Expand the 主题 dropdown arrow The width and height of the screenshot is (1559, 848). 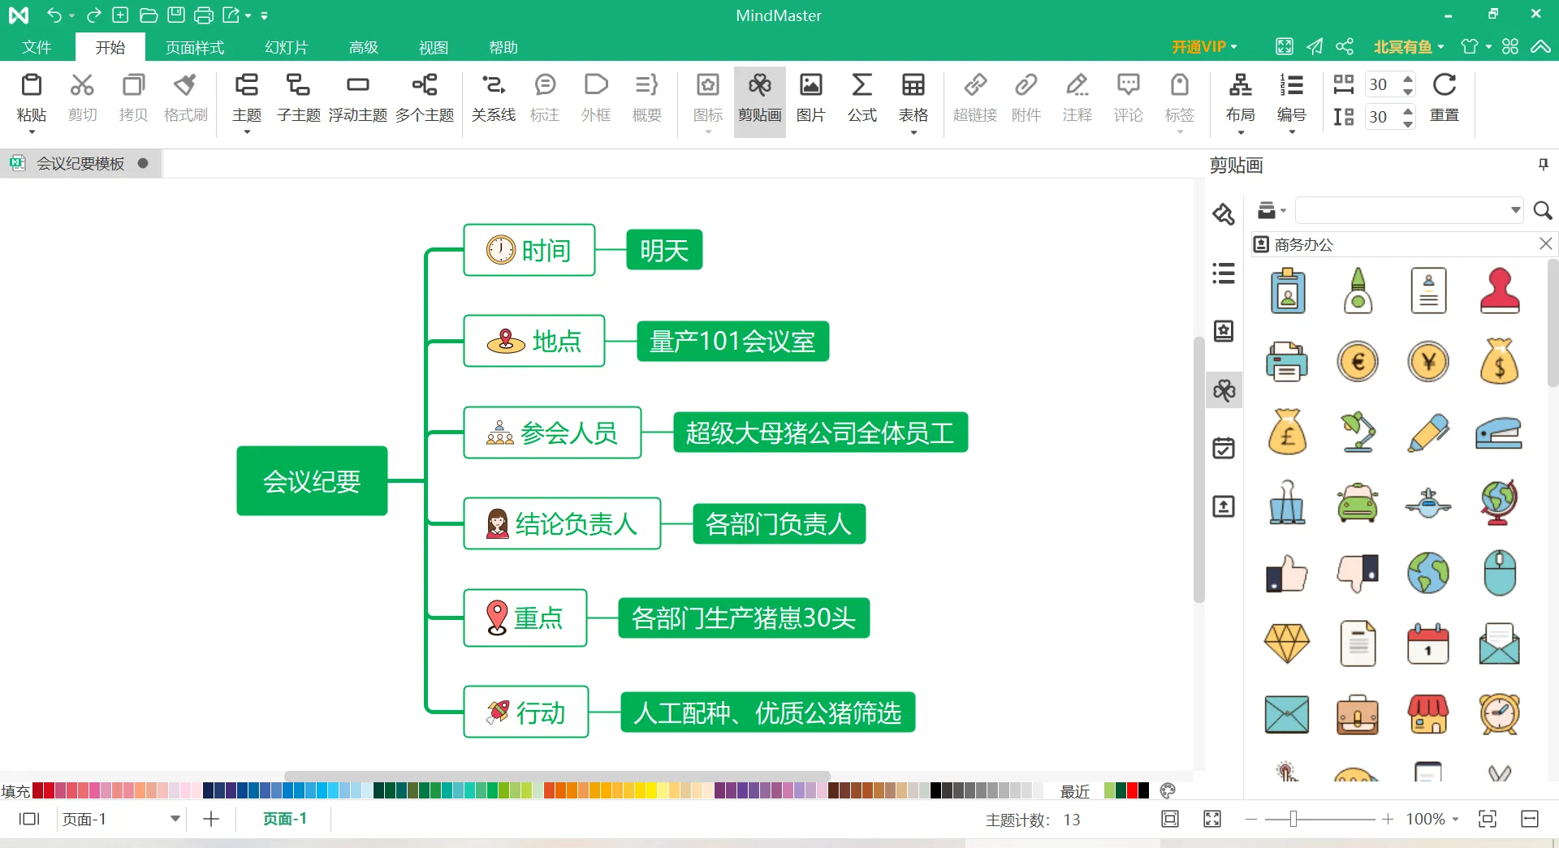click(x=246, y=130)
